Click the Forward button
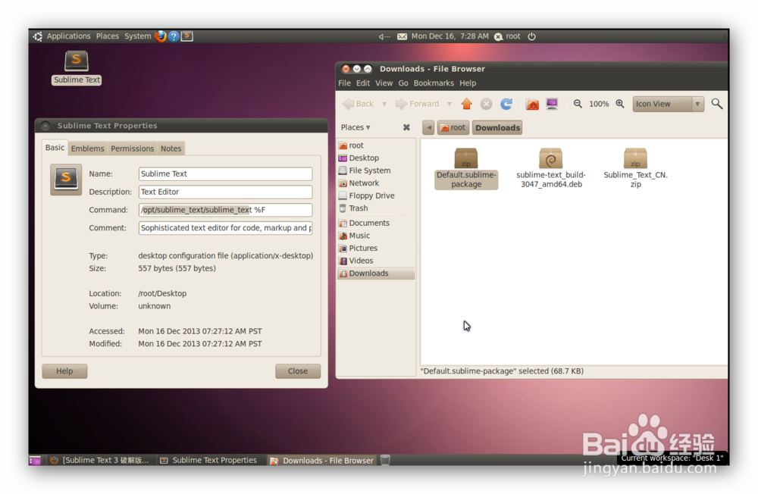The image size is (758, 494). pyautogui.click(x=417, y=104)
